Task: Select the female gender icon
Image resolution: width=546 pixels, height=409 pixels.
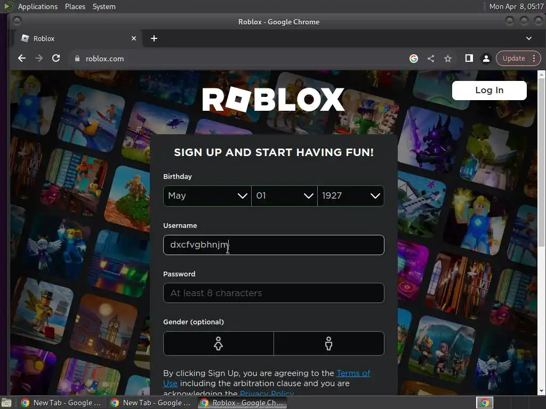Action: point(218,343)
